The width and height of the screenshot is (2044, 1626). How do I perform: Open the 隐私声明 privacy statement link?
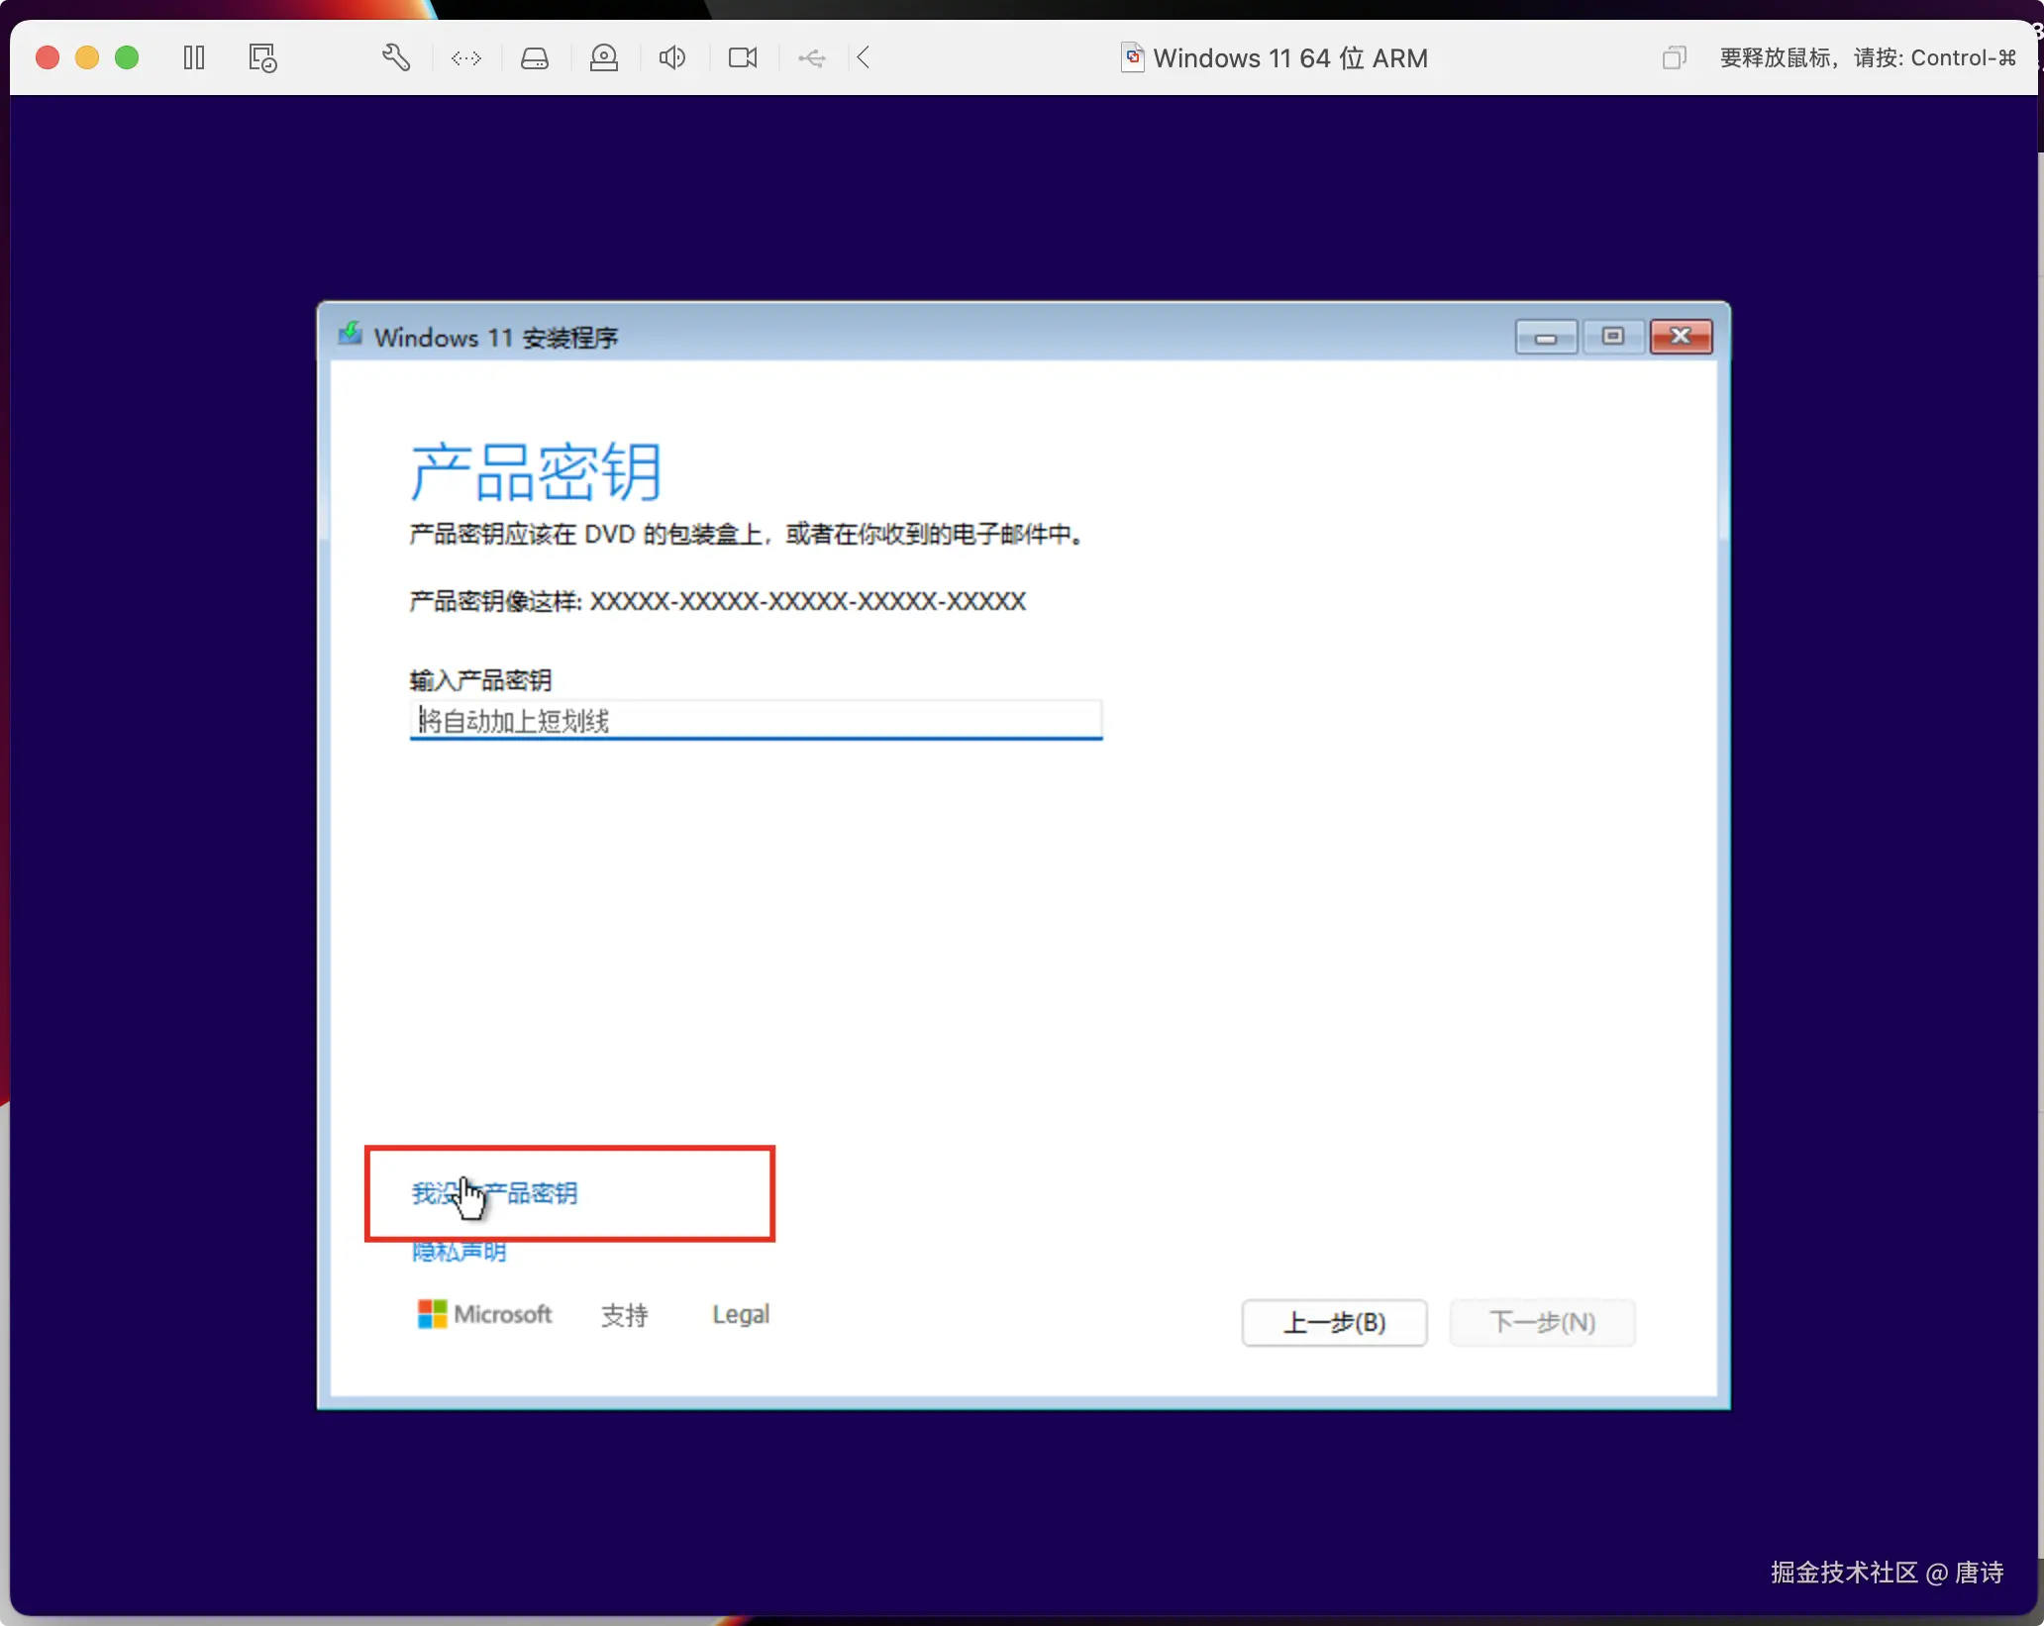pyautogui.click(x=459, y=1252)
